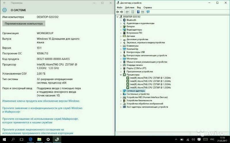
Task: Open the Settings gear icon in taskbar
Action: [48, 139]
